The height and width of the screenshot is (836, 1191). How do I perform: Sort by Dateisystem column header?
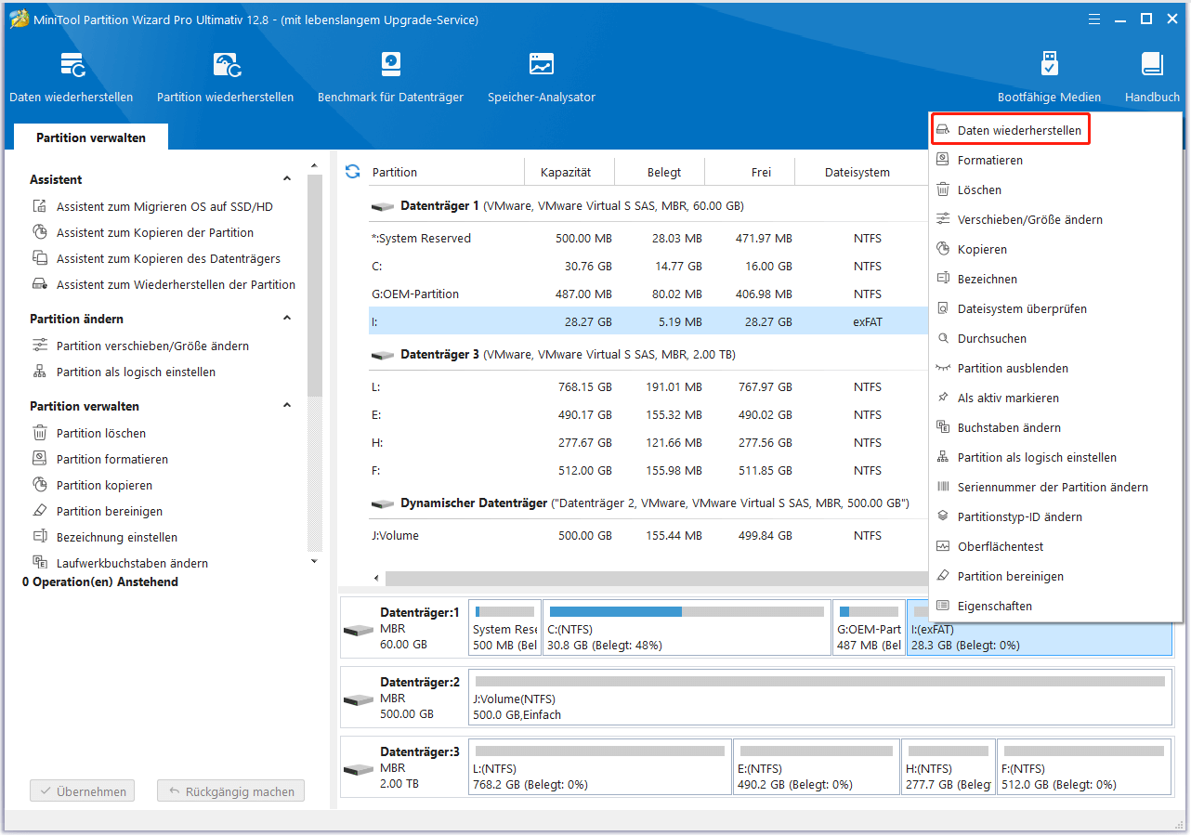point(857,172)
